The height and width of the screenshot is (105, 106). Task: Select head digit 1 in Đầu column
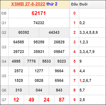tap(74, 23)
